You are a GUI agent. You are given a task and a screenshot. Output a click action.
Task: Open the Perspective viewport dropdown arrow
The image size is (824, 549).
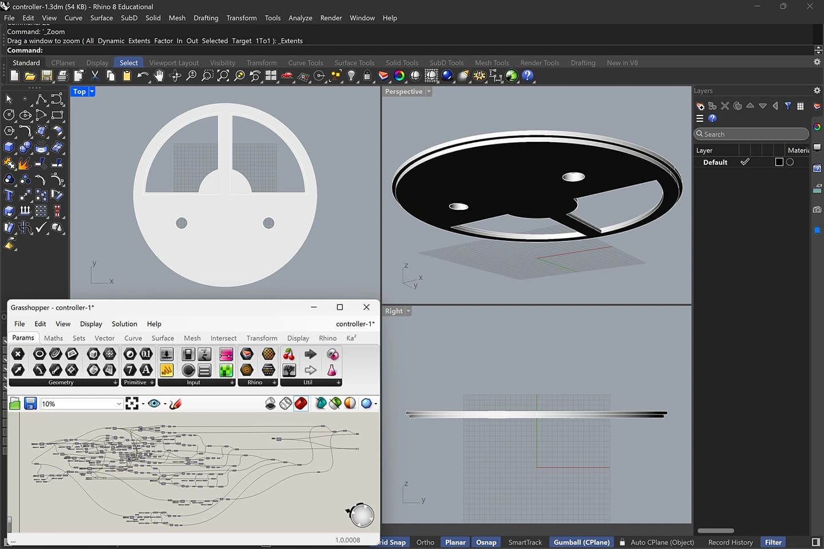click(x=429, y=91)
